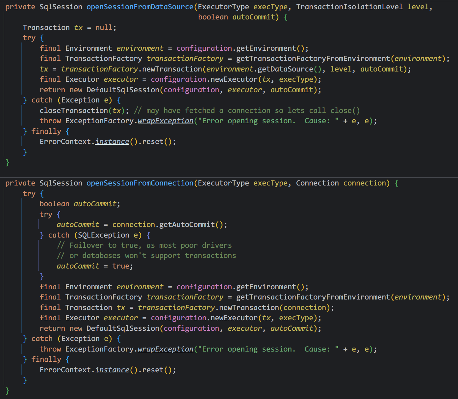Click the "Failover to true" comment line
Image resolution: width=458 pixels, height=399 pixels.
tap(144, 245)
